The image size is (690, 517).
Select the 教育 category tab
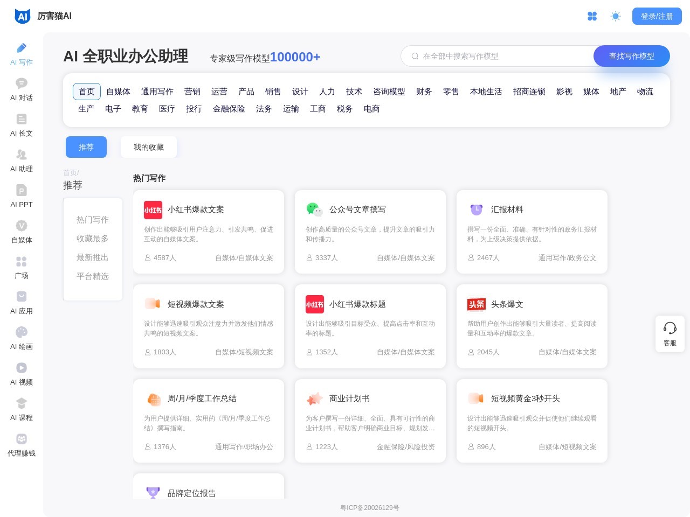tap(140, 109)
